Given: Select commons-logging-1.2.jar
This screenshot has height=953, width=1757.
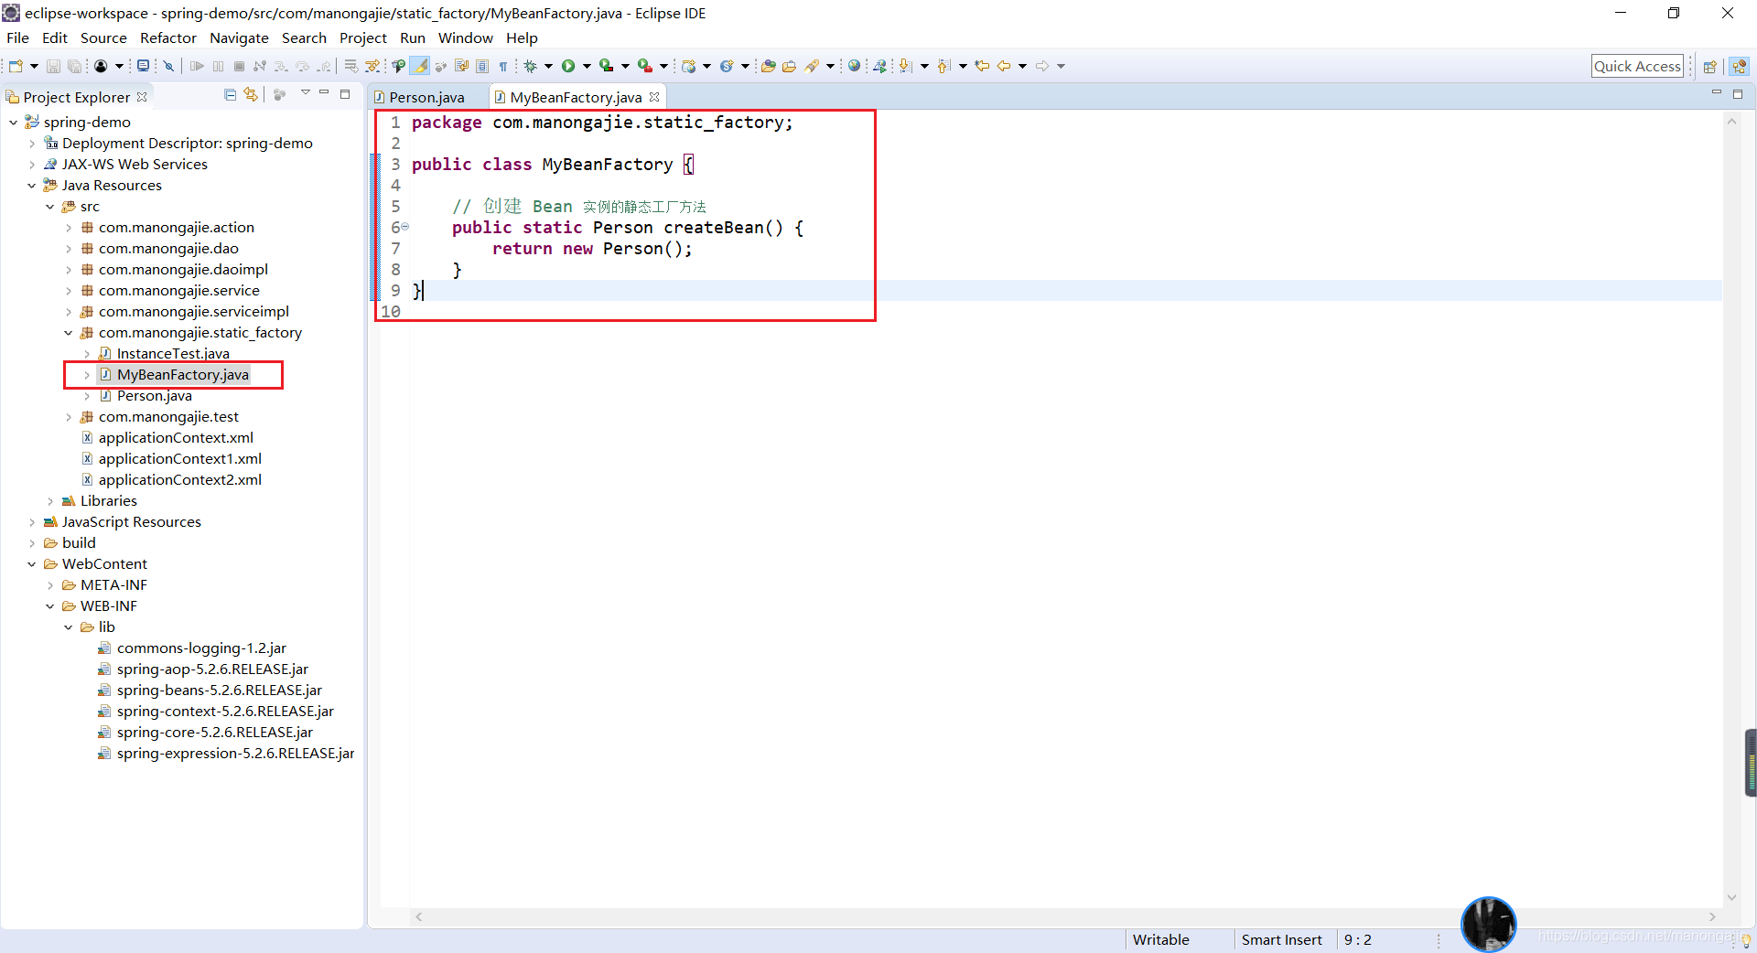Looking at the screenshot, I should (201, 648).
